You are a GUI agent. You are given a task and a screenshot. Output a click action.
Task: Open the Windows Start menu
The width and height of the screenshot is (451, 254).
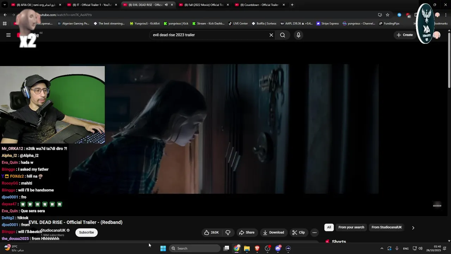[163, 248]
